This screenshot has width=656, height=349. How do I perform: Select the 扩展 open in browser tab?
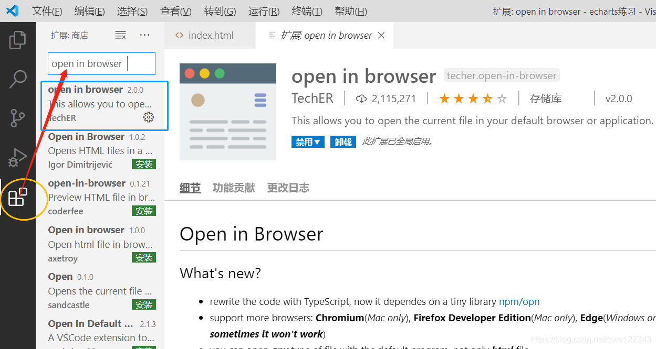pyautogui.click(x=325, y=36)
